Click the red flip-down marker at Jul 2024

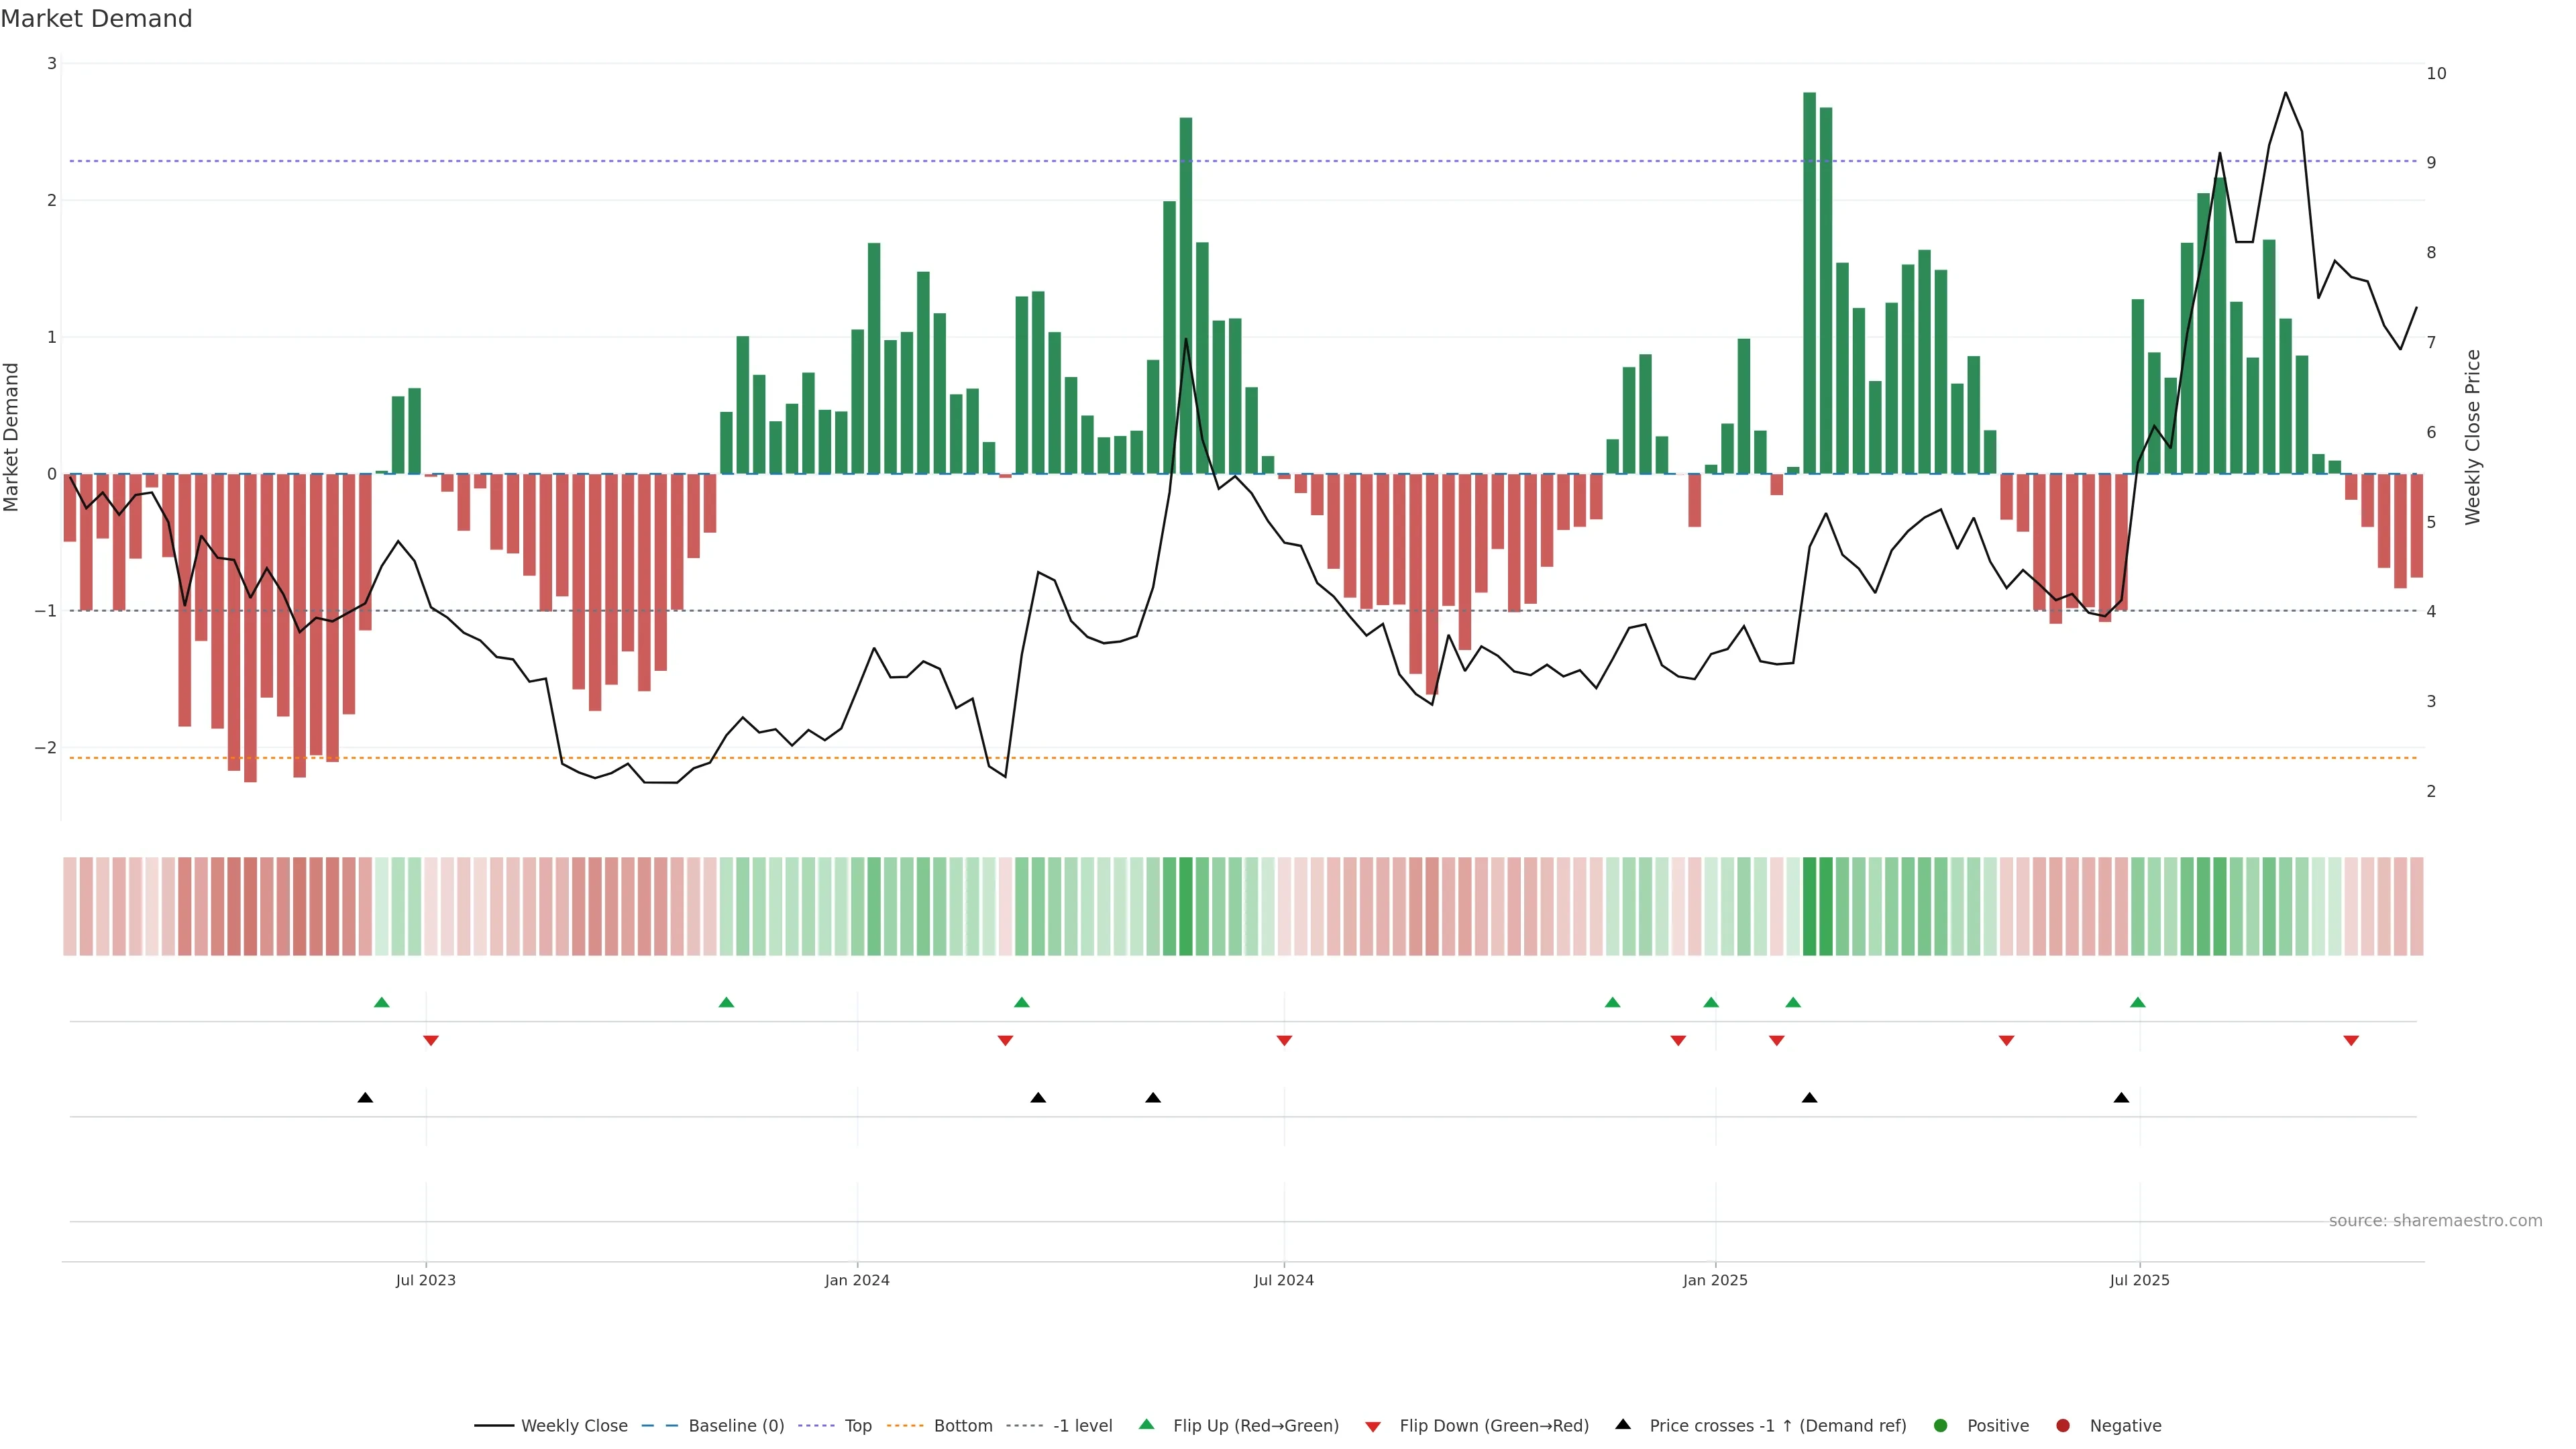point(1284,1041)
